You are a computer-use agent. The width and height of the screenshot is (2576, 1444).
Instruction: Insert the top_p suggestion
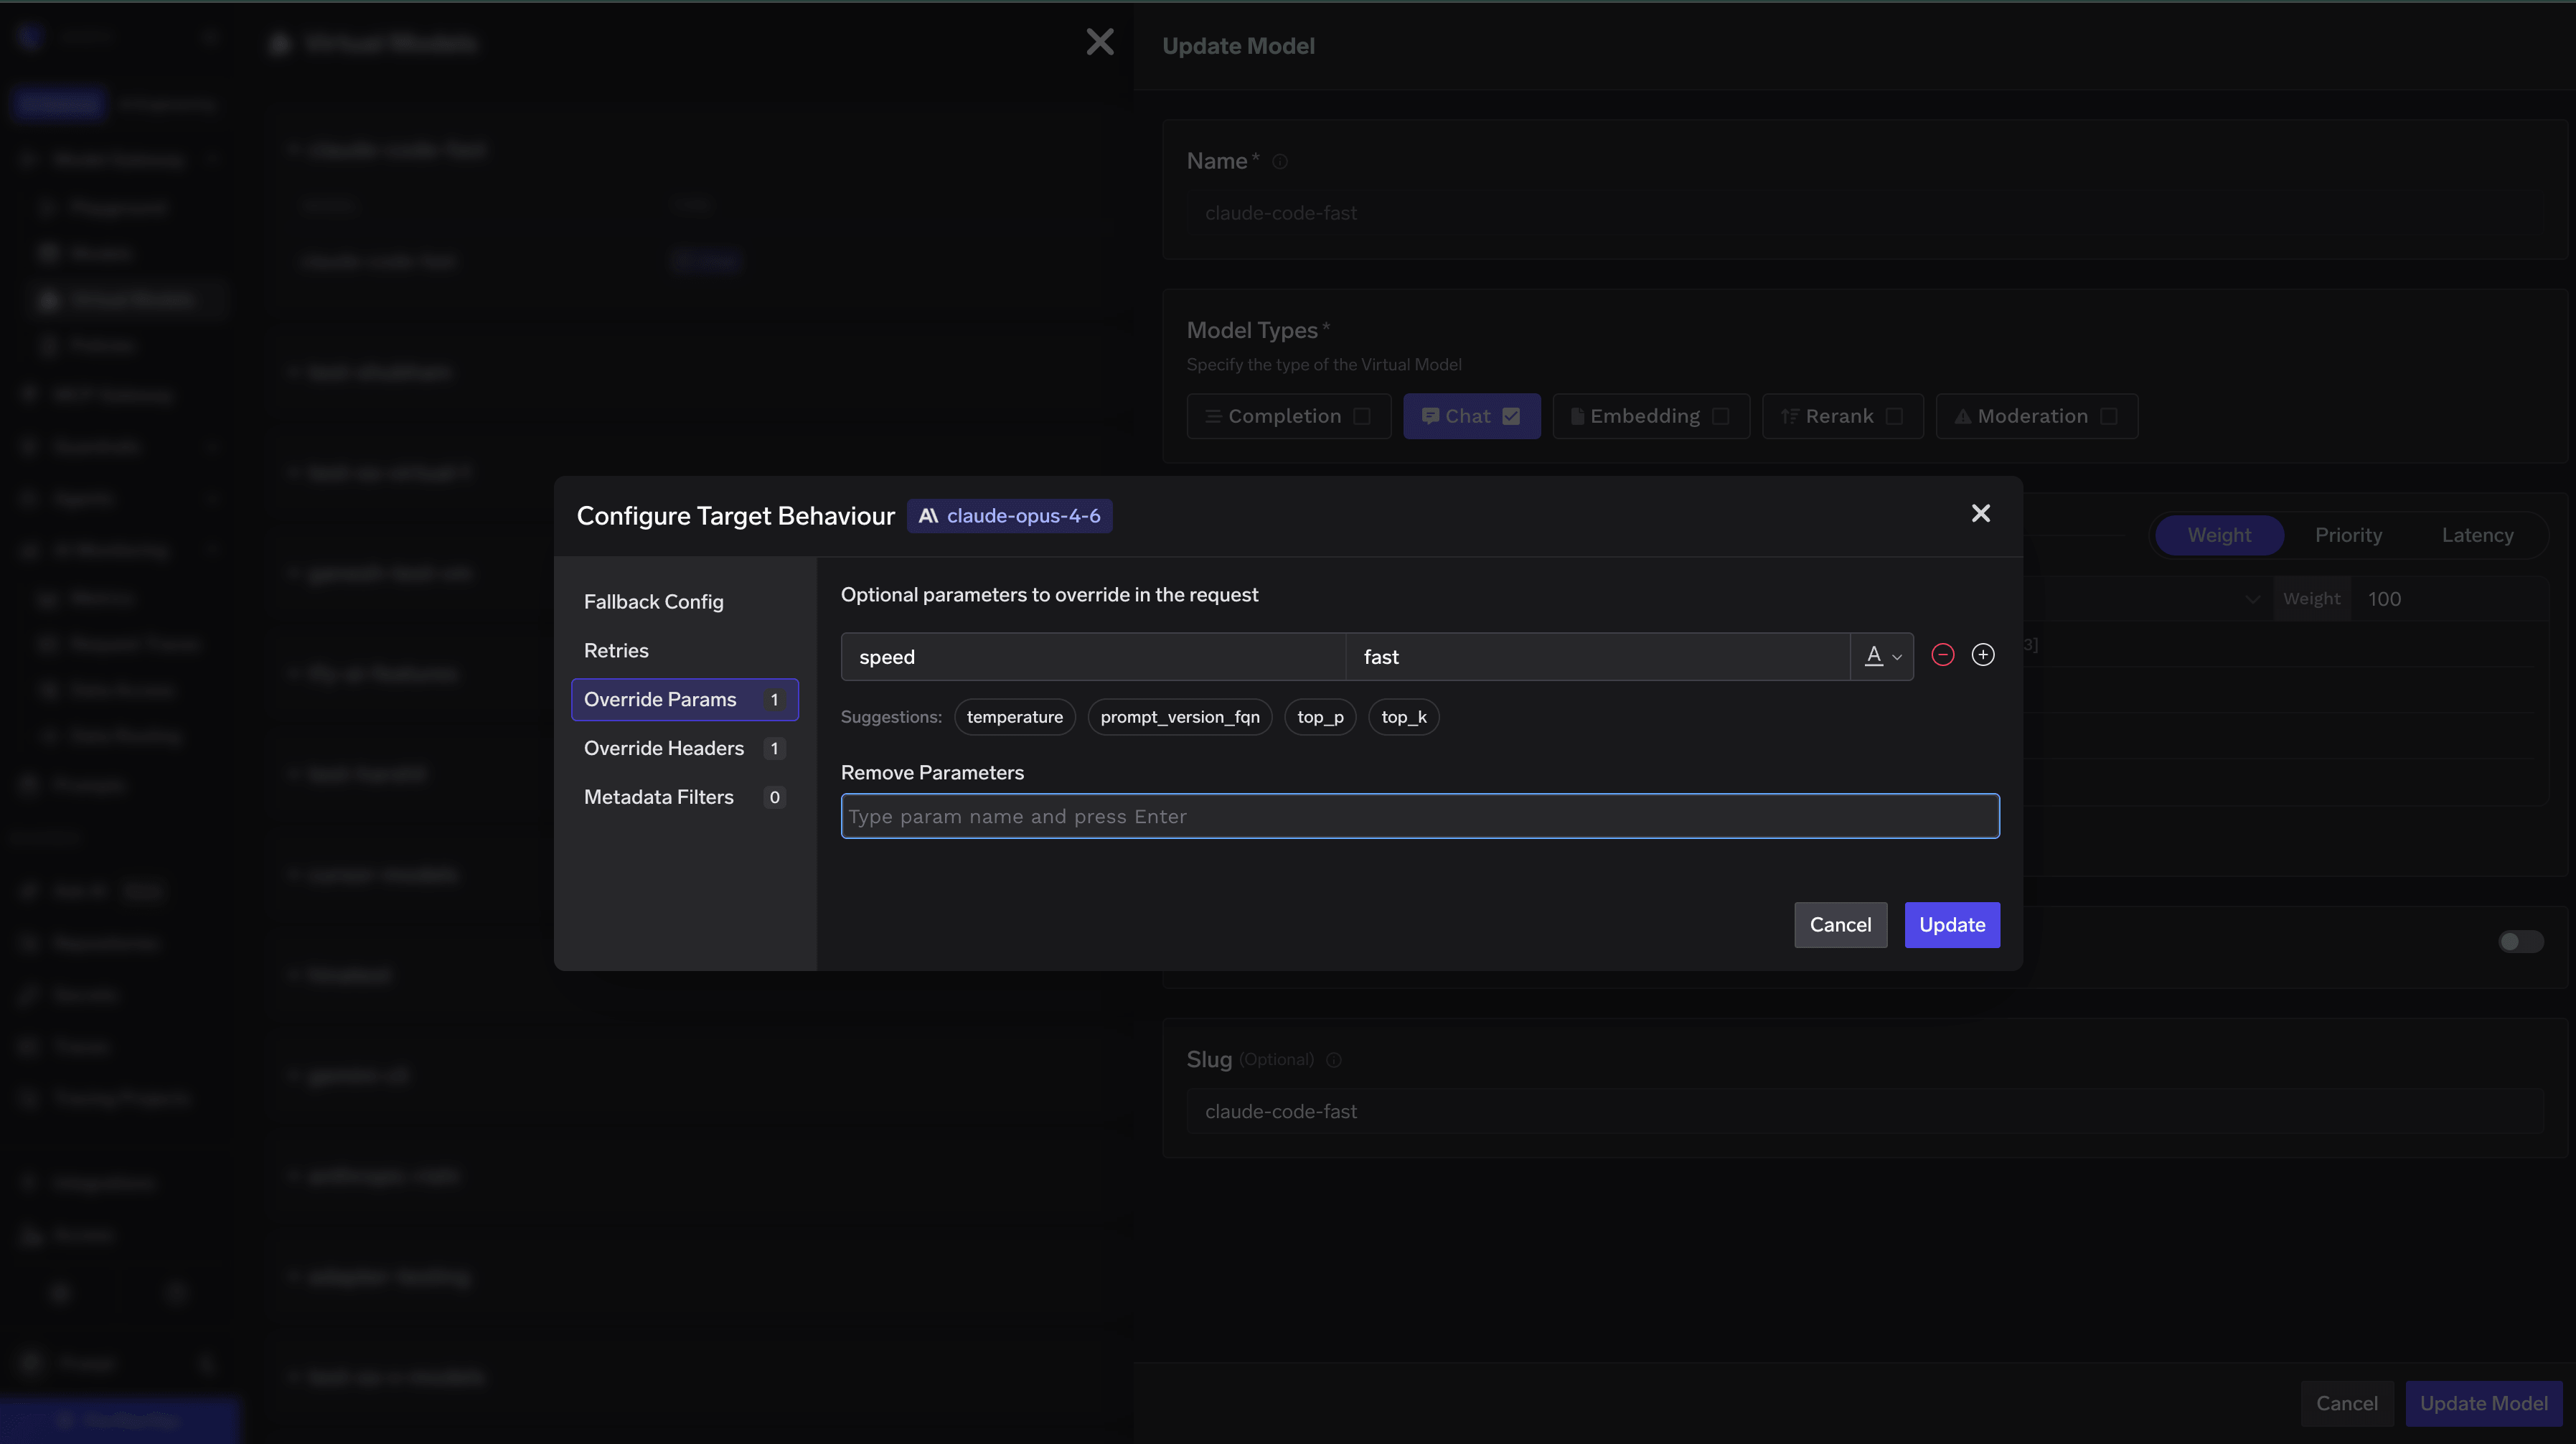click(1319, 717)
